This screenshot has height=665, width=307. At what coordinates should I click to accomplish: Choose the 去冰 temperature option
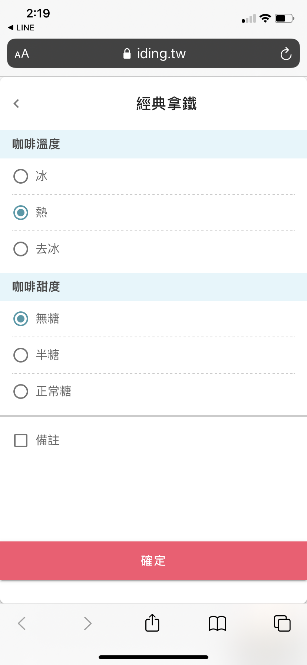(x=21, y=249)
